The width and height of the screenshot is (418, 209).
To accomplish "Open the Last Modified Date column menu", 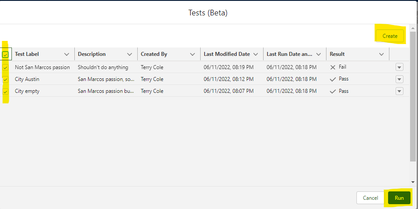I will (255, 55).
